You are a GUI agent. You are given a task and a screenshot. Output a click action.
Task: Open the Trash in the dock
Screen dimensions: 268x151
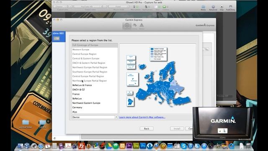point(248,146)
